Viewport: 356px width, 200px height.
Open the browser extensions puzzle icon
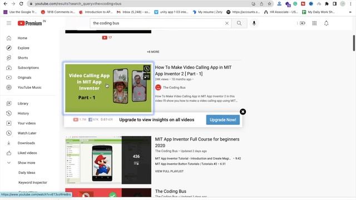pos(327,4)
